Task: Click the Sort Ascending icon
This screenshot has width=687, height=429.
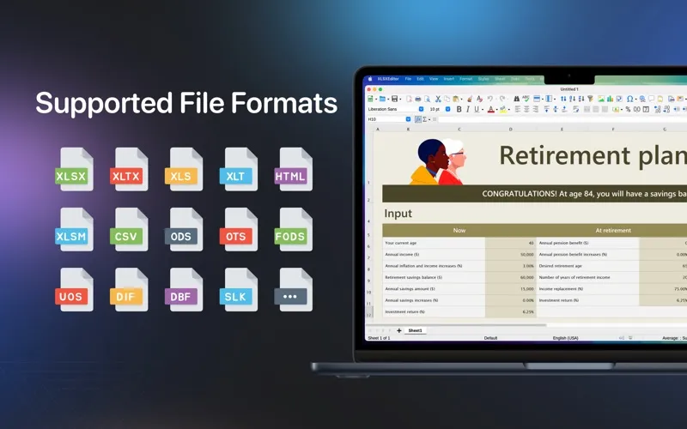Action: 573,99
